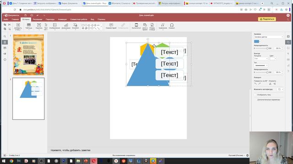Click the Cut scissors icon
The image size is (293, 164).
pyautogui.click(x=9, y=25)
